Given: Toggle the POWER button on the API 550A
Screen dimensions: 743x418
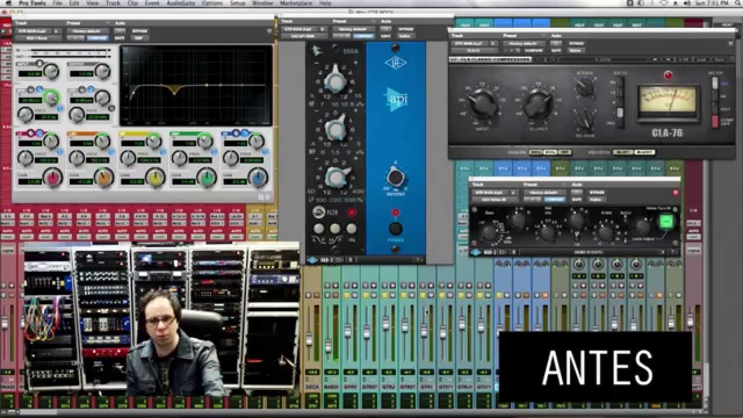Looking at the screenshot, I should tap(395, 228).
